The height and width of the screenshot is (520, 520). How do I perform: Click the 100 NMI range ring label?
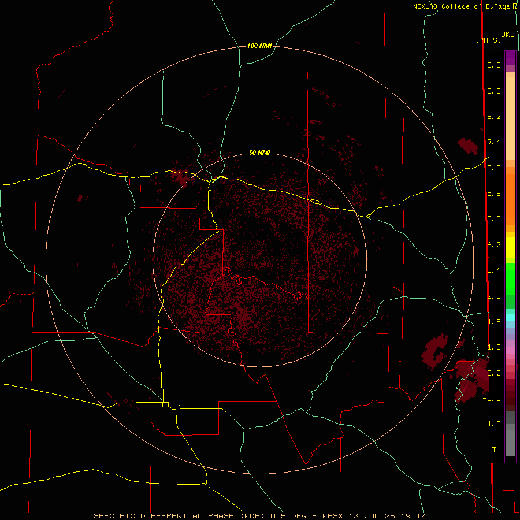coord(259,46)
